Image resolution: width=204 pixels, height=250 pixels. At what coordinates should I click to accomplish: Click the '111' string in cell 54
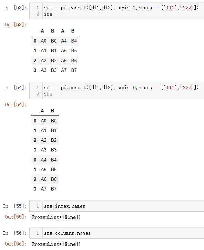tap(170, 87)
